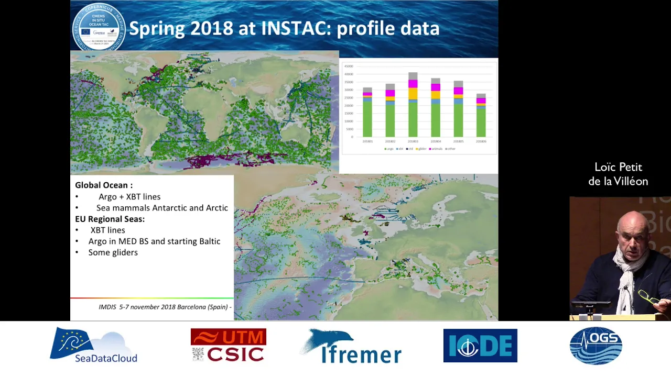671x377 pixels.
Task: Click the 'EU Regional Seas:' heading
Action: [x=110, y=219]
